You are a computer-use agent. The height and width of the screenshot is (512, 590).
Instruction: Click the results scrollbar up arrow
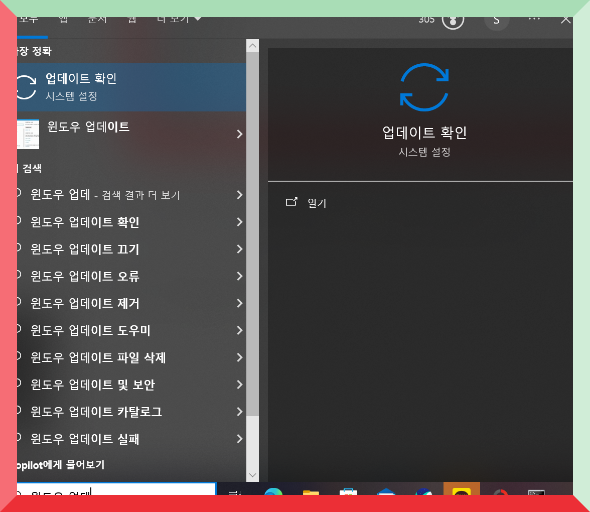(252, 46)
